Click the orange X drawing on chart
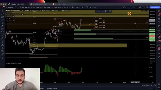The height and width of the screenshot is (90, 161). (129, 13)
